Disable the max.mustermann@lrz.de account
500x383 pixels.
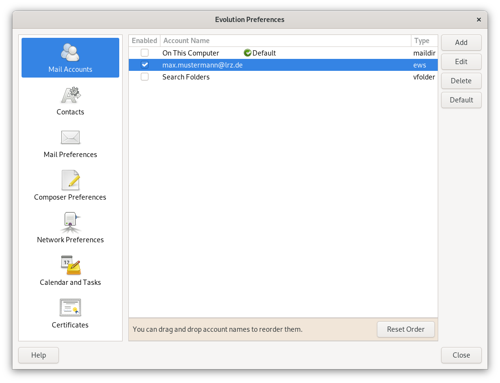(x=144, y=65)
